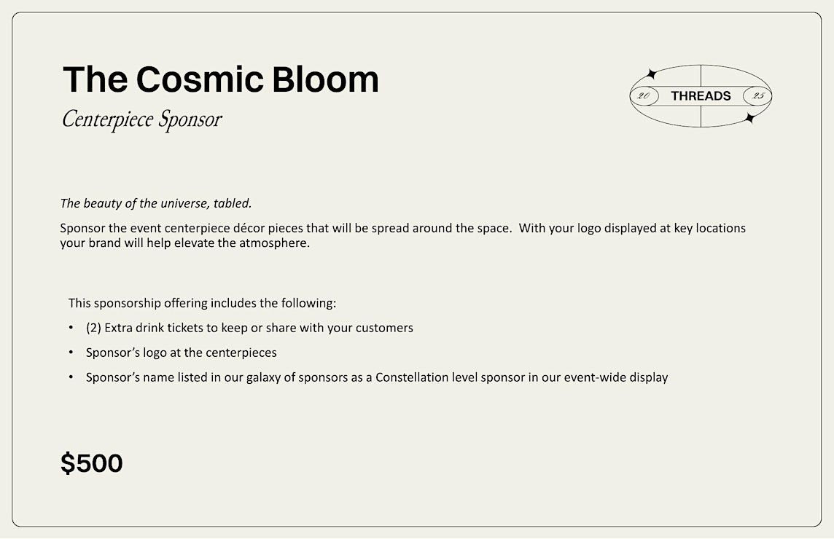Click the second bullet point marker

[71, 353]
